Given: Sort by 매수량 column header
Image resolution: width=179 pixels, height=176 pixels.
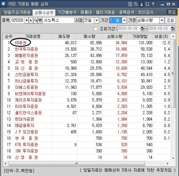Looking at the screenshot, I should pos(89,36).
